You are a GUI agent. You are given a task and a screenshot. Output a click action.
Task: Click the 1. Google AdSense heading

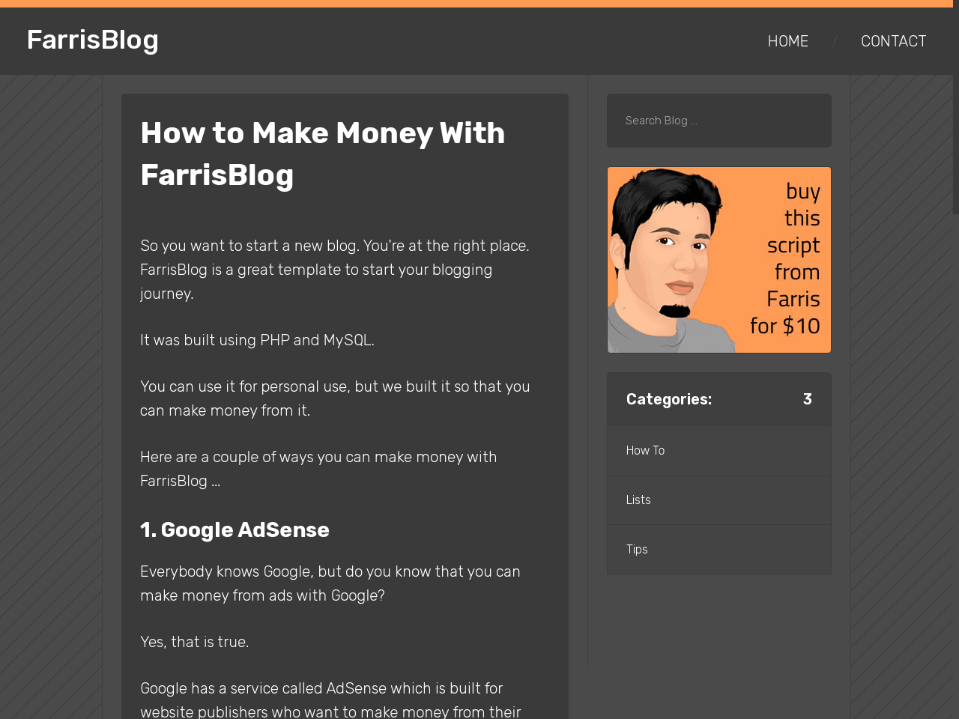[235, 530]
